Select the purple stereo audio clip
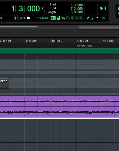 [x=59, y=107]
